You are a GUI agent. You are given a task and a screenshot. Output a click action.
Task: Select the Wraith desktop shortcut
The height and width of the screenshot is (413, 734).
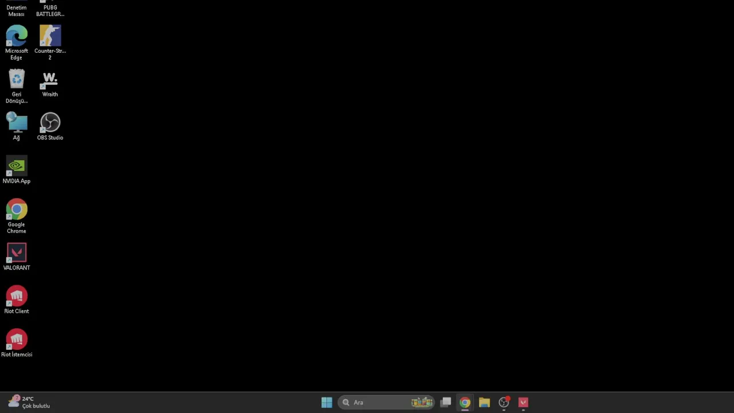(50, 84)
